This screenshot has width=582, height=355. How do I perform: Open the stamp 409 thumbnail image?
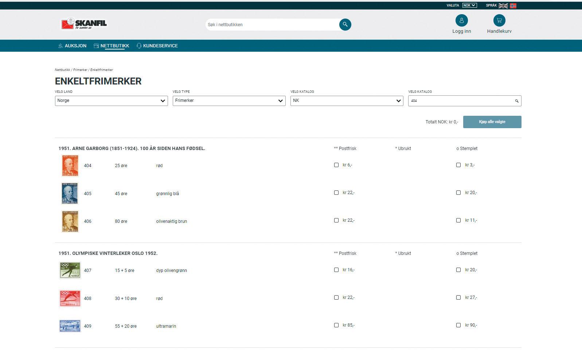(70, 326)
